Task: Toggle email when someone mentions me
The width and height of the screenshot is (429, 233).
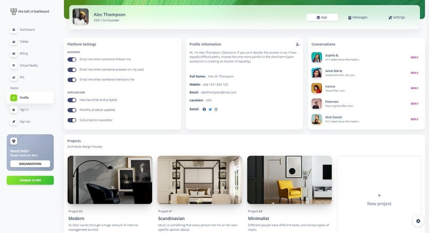Action: [x=72, y=80]
